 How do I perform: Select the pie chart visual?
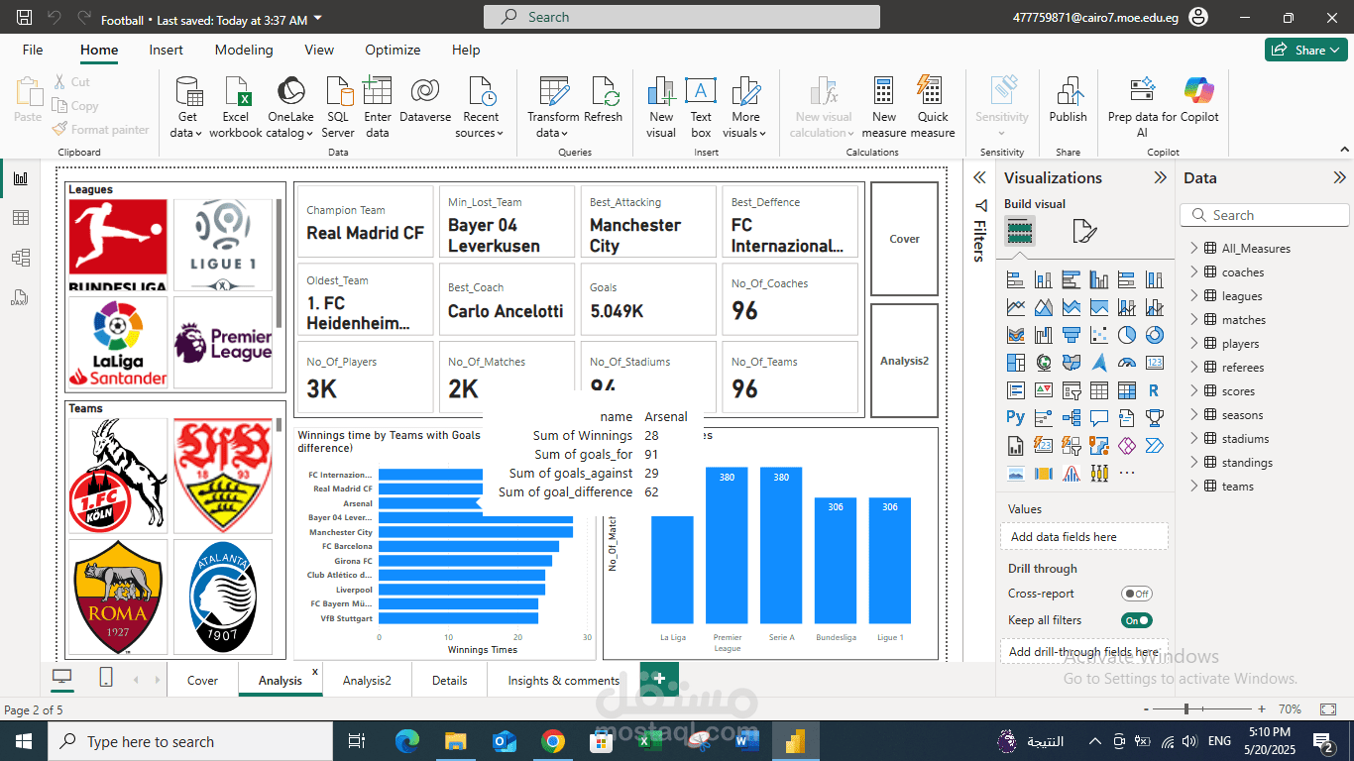point(1126,335)
